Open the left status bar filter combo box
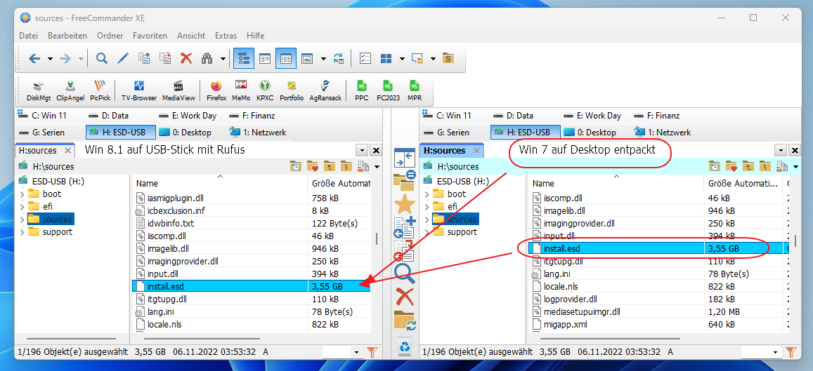 click(342, 352)
